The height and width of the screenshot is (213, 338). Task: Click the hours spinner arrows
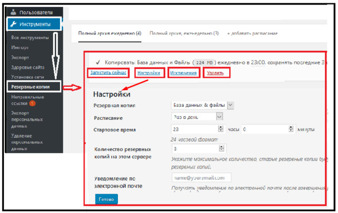[221, 129]
